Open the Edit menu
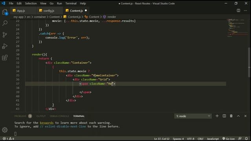 19,4
